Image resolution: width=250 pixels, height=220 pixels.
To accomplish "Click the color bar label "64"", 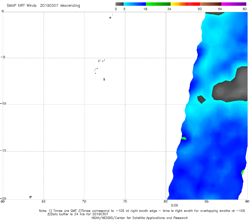I will coord(220,9).
